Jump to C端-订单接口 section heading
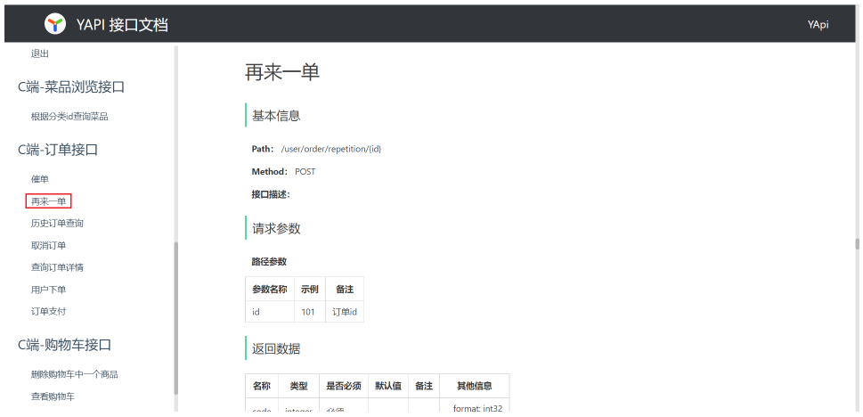 [58, 150]
